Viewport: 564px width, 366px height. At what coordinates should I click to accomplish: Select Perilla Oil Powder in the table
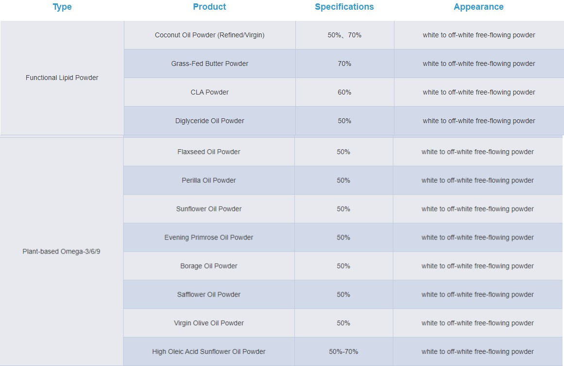click(x=209, y=180)
